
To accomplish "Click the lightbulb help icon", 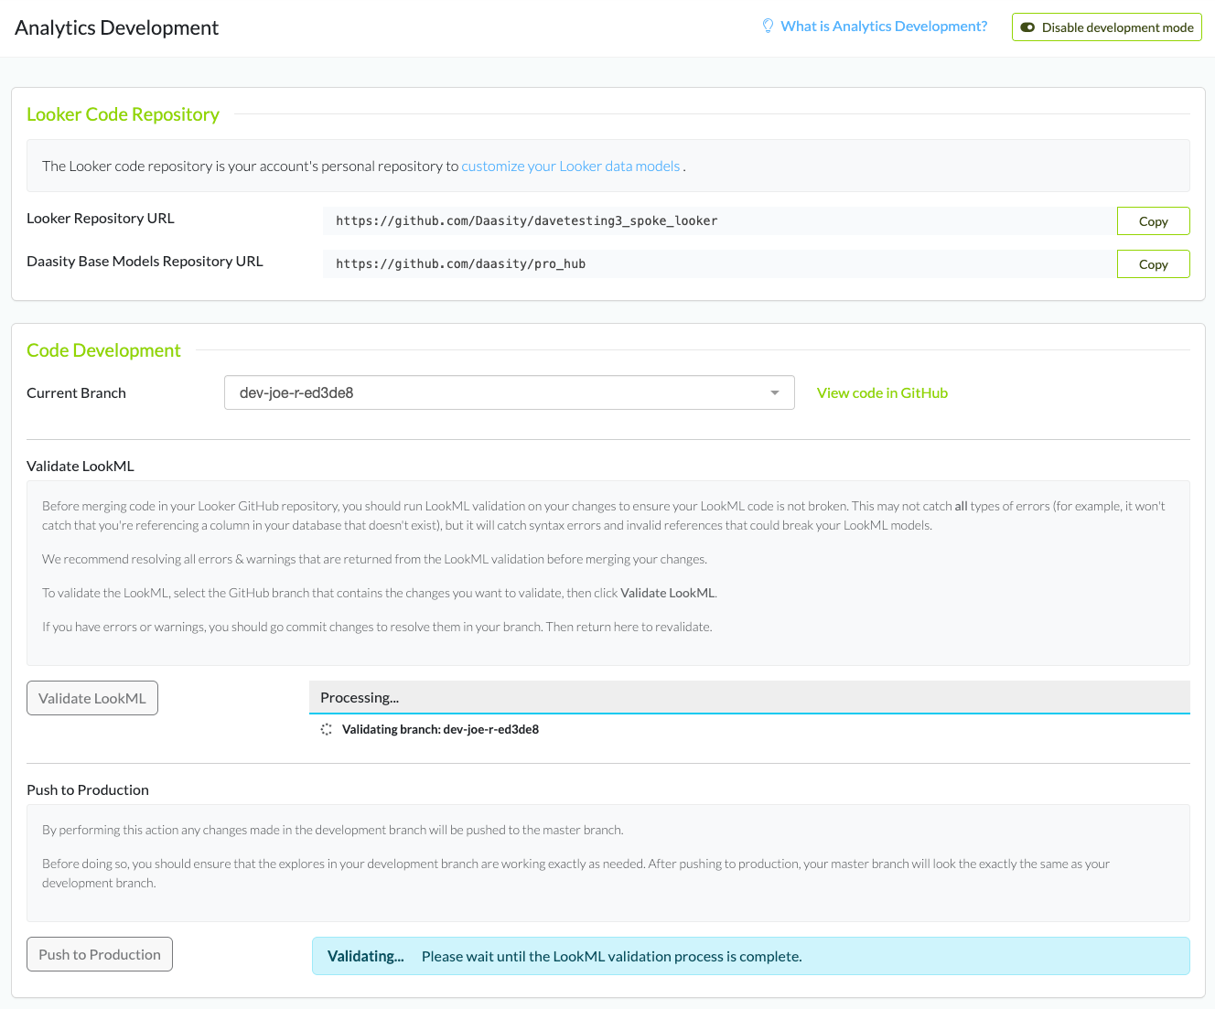I will 768,27.
